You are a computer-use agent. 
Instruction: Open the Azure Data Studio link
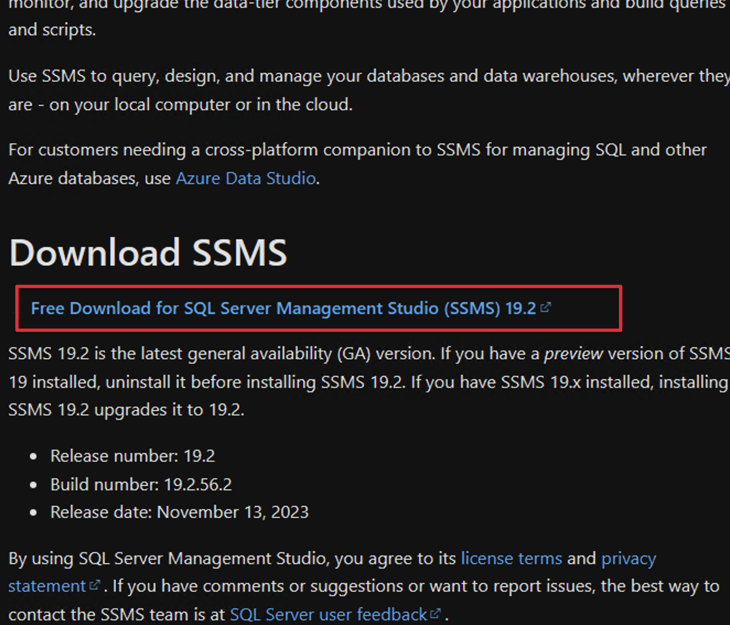click(245, 179)
